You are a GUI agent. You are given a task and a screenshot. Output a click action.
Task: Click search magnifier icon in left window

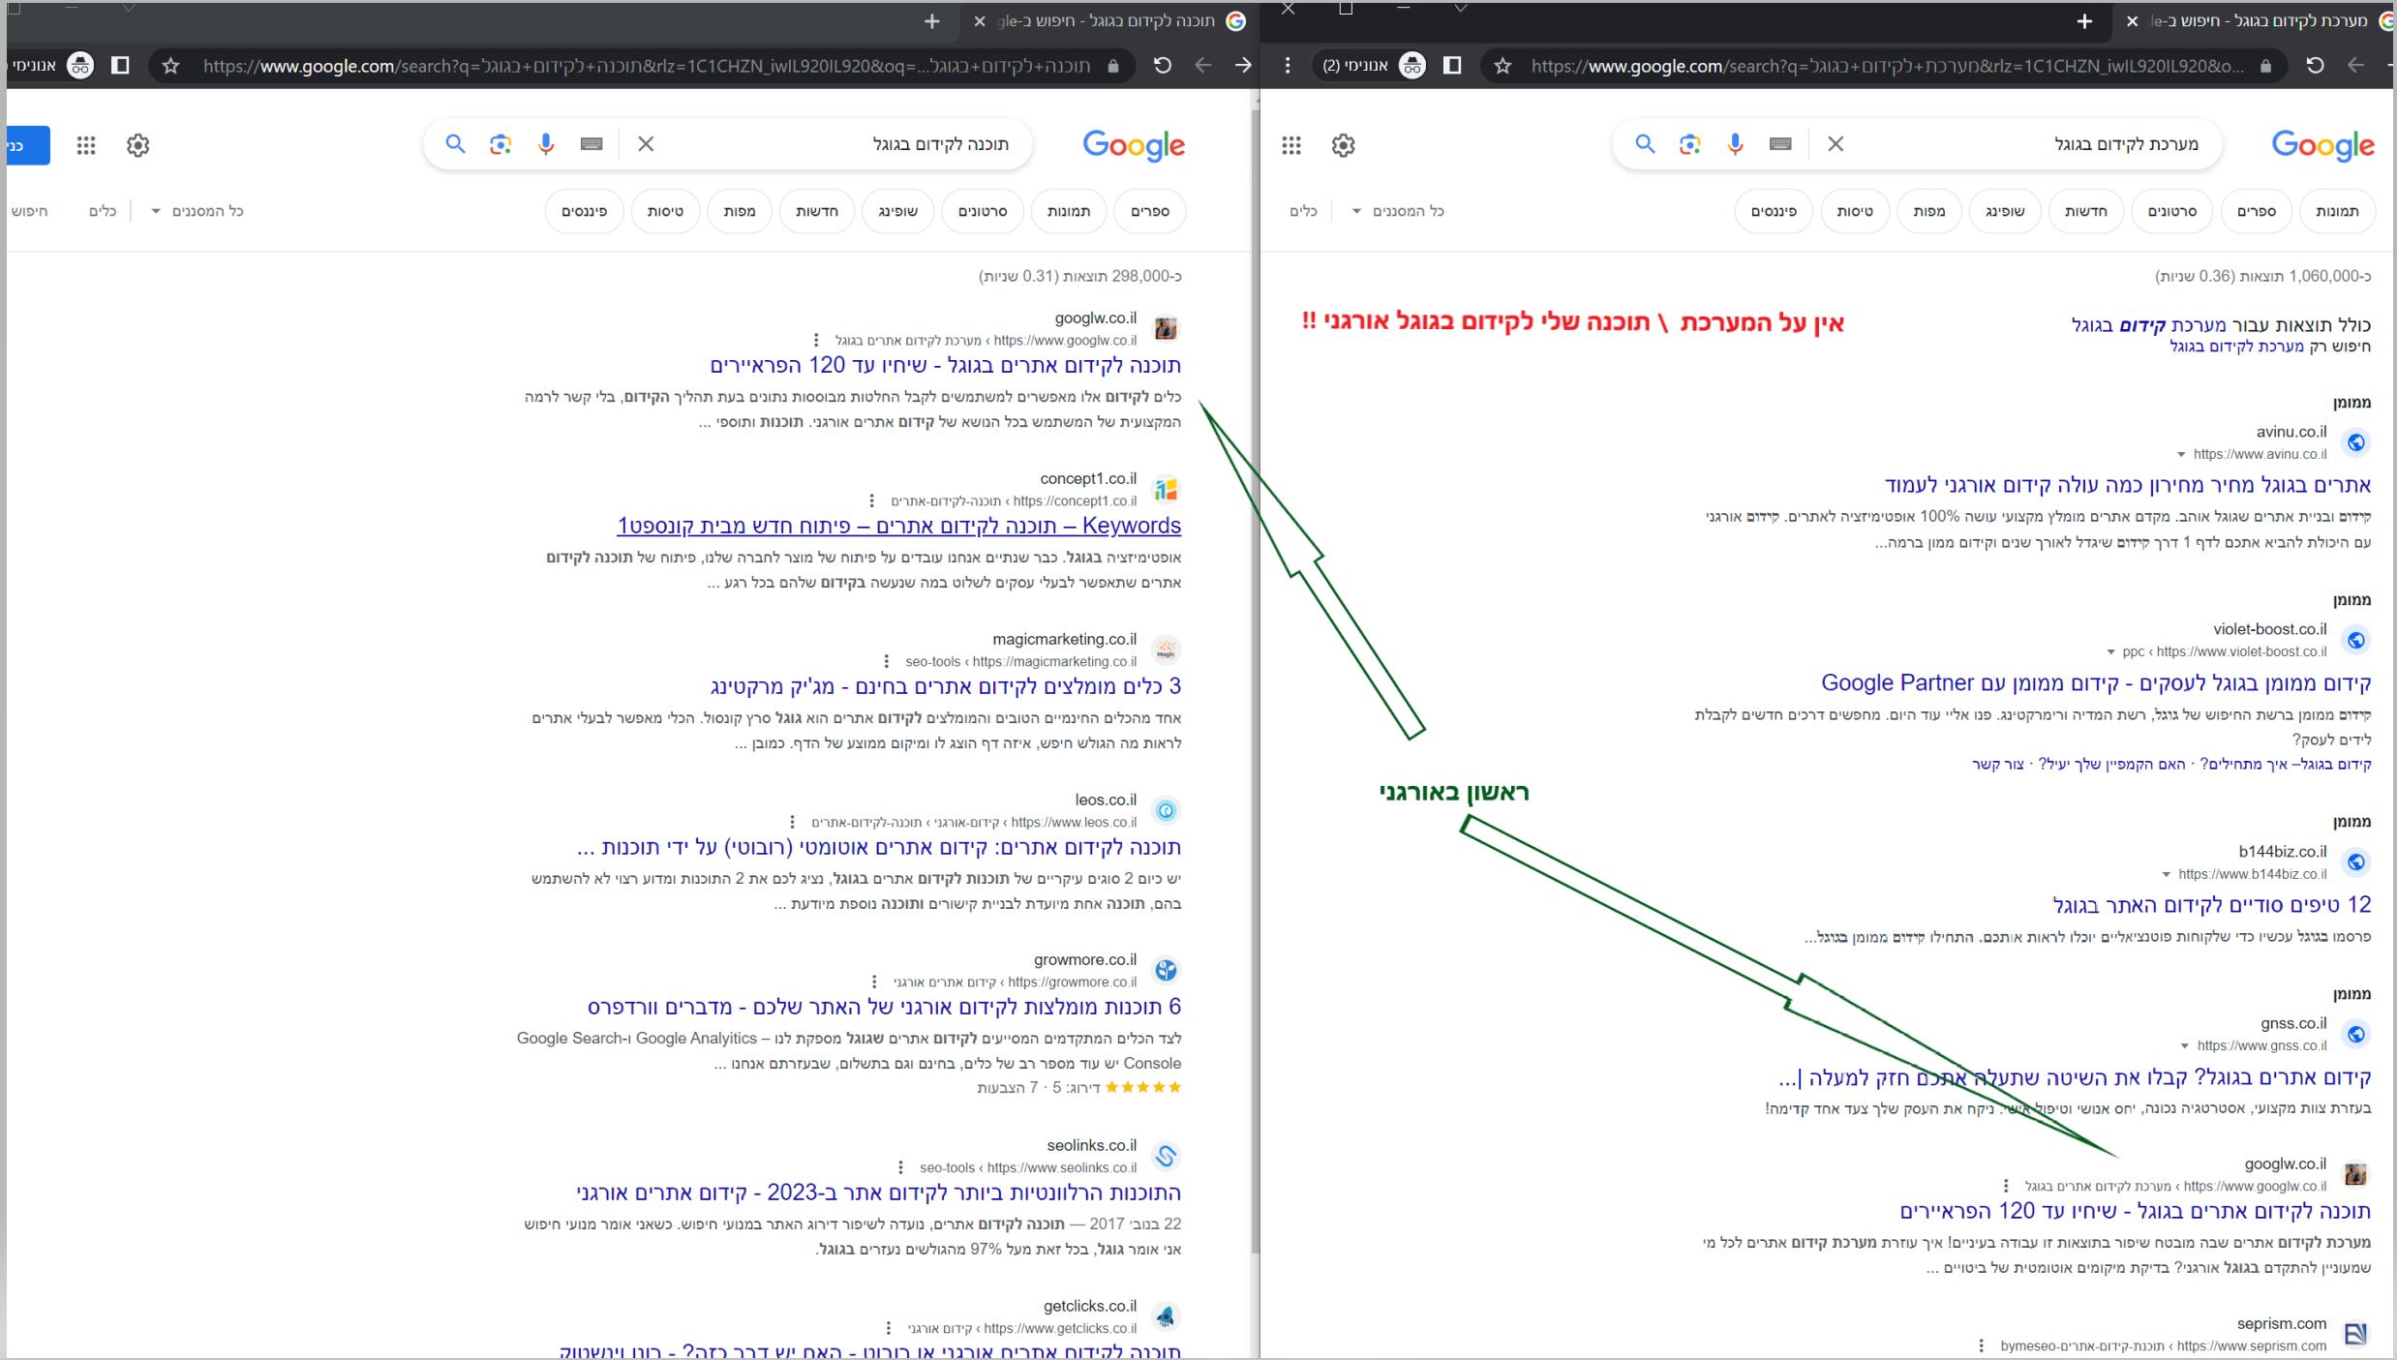pyautogui.click(x=454, y=144)
